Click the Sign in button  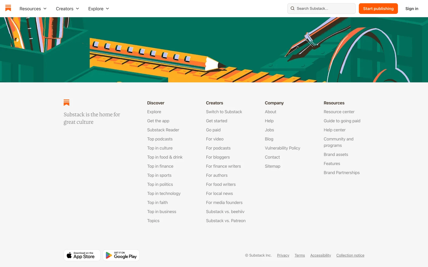412,9
